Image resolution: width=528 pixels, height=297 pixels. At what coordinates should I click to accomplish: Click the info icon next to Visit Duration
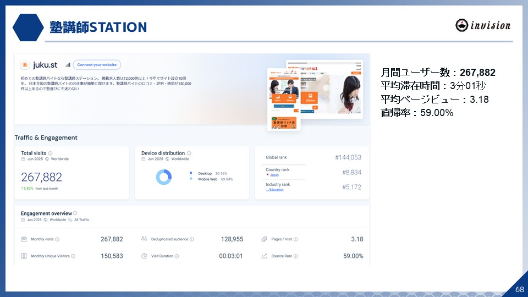pyautogui.click(x=177, y=256)
